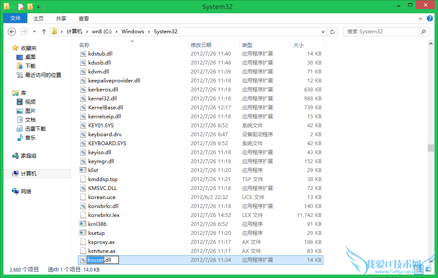This screenshot has width=438, height=278.
Task: Click the New folder quick access icon
Action: click(30, 6)
